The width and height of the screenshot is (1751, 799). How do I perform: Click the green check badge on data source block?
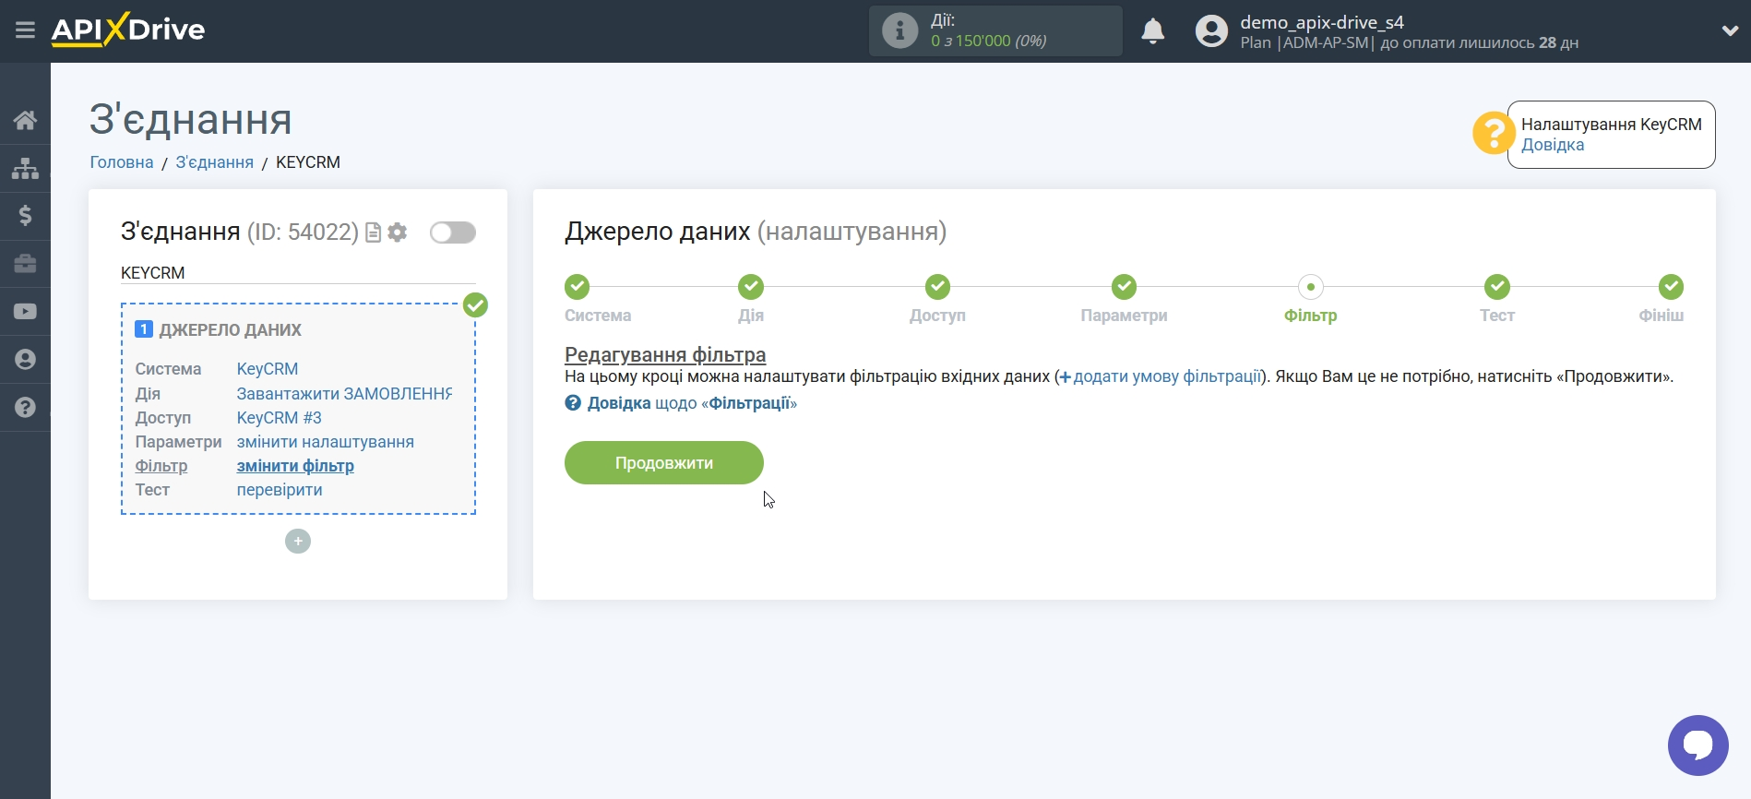[x=475, y=305]
